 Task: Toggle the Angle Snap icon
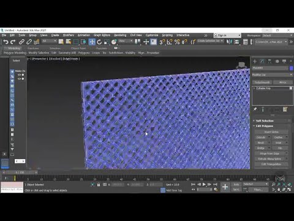(170, 42)
